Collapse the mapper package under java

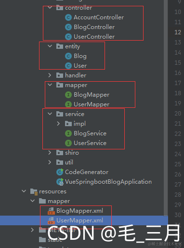50,85
